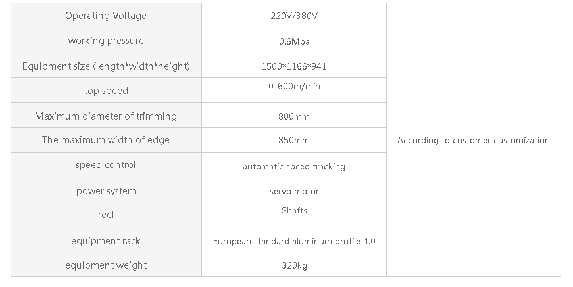Select the 1500*1166*941 dimensions text
The height and width of the screenshot is (287, 573).
point(294,66)
